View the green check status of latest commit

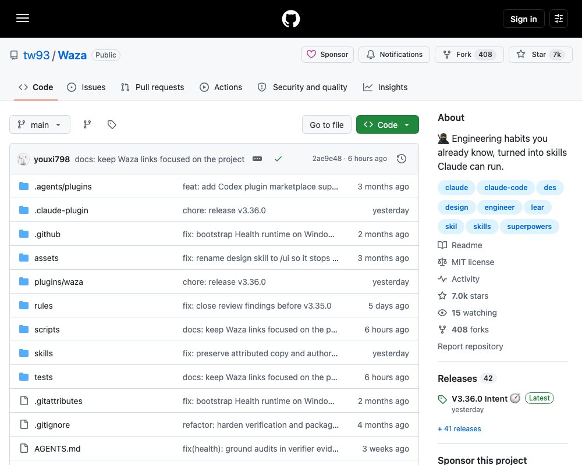pos(278,159)
